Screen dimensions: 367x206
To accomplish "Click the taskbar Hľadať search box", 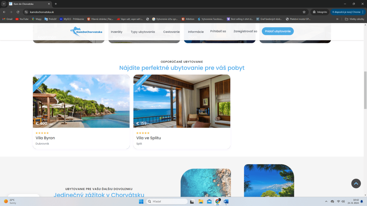I will [167, 201].
